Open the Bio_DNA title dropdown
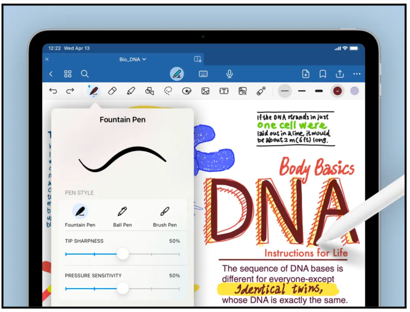Viewport: 410px width, 312px height. click(133, 59)
